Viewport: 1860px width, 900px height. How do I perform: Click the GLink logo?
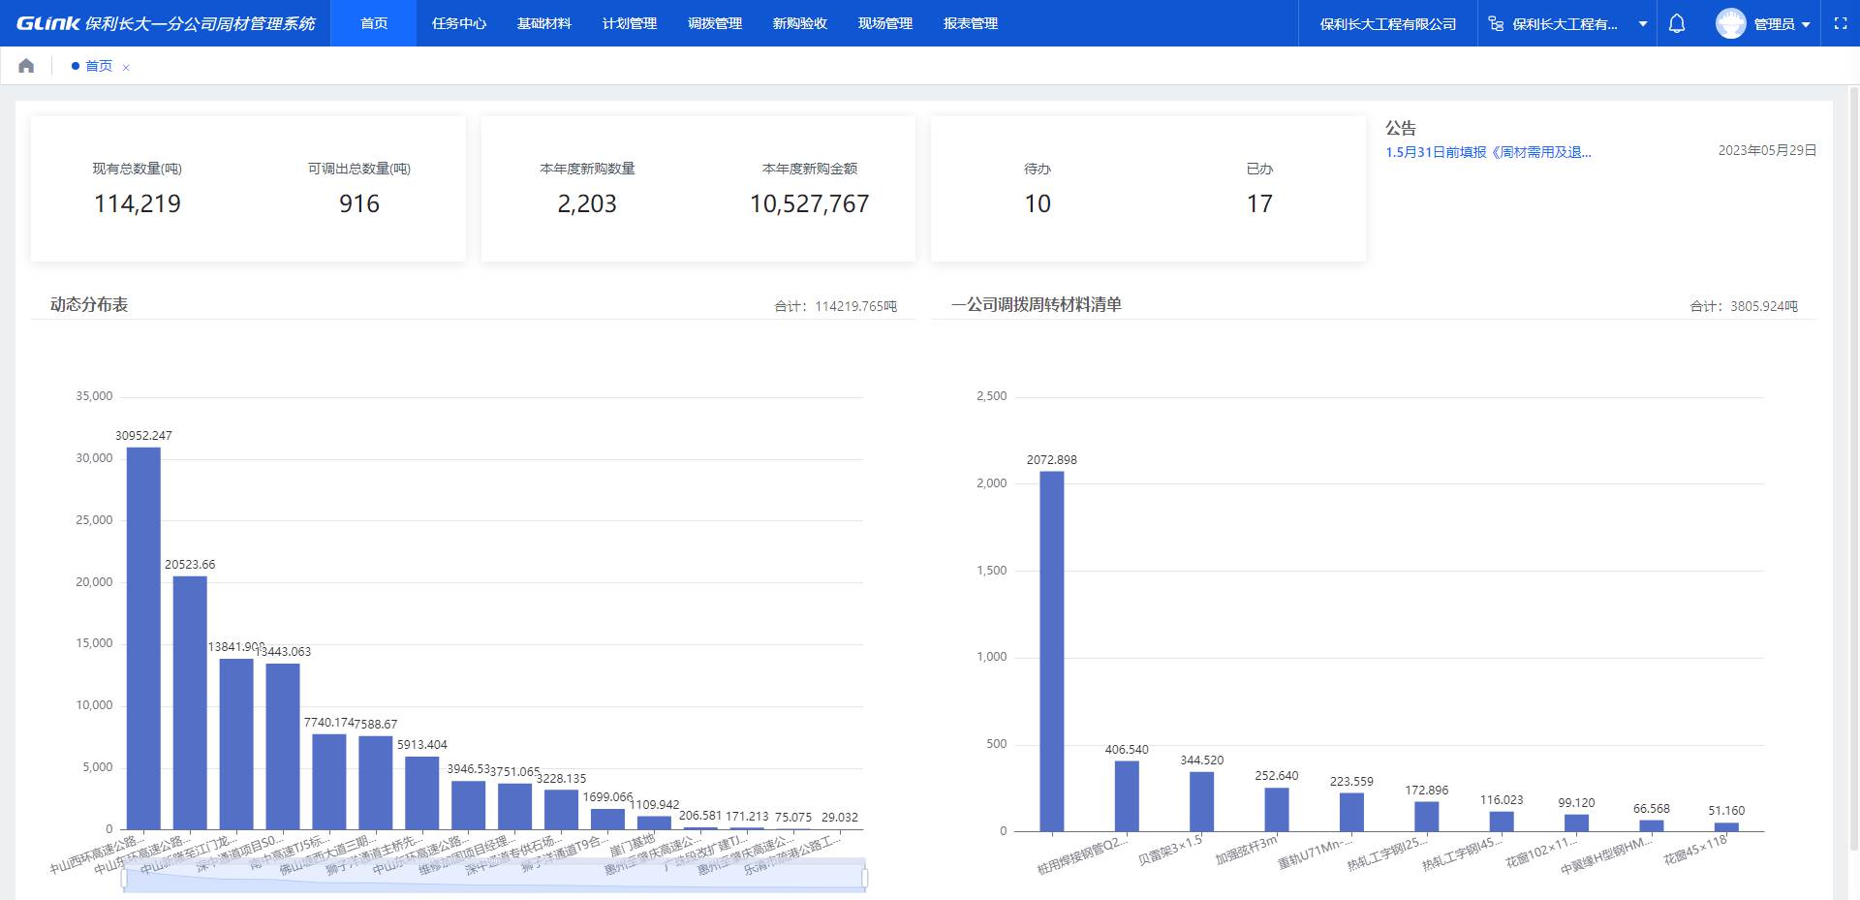coord(48,23)
